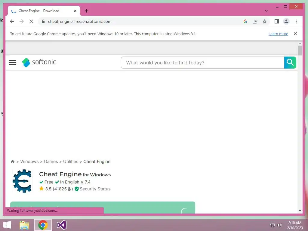Click the Cheat Engine gear logo
The height and width of the screenshot is (231, 308).
(22, 181)
